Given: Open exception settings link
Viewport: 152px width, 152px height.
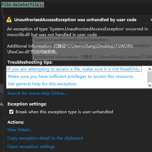Looking at the screenshot, I should click(x=31, y=147).
